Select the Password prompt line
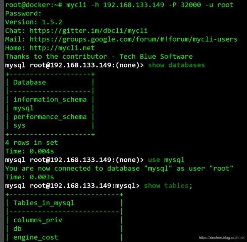 23,14
